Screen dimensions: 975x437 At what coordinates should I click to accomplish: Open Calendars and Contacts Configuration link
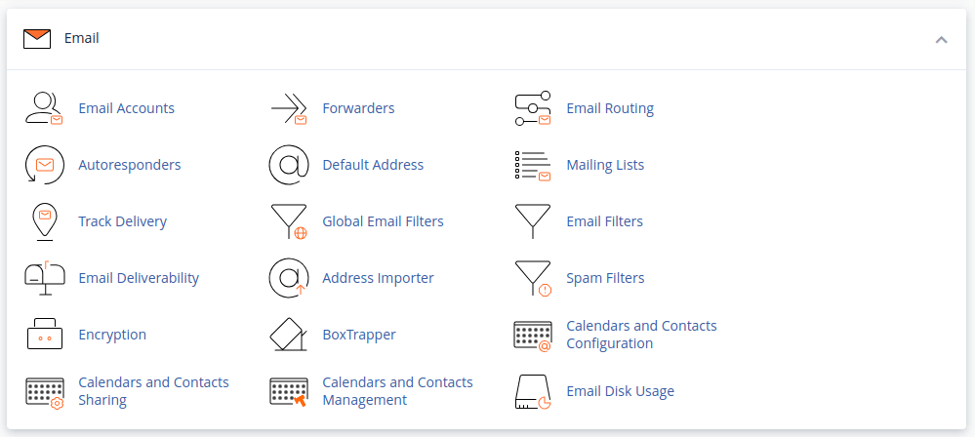point(641,335)
